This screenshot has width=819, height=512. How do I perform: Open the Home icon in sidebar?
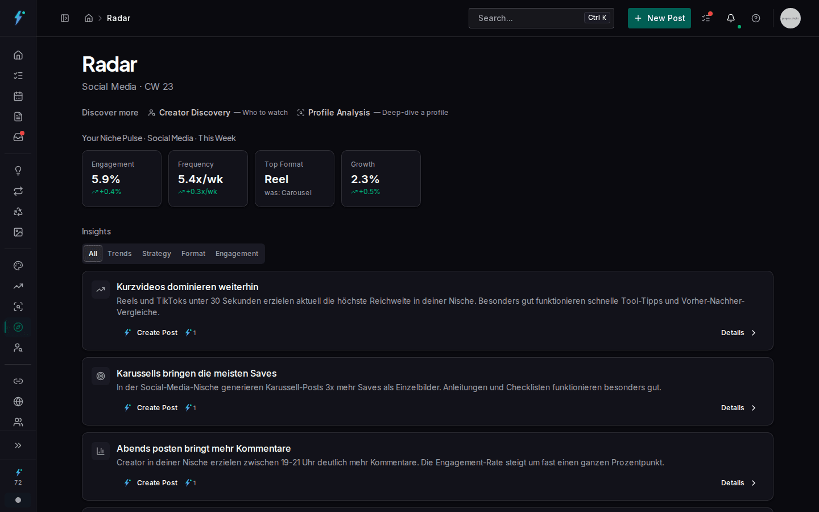click(x=18, y=55)
